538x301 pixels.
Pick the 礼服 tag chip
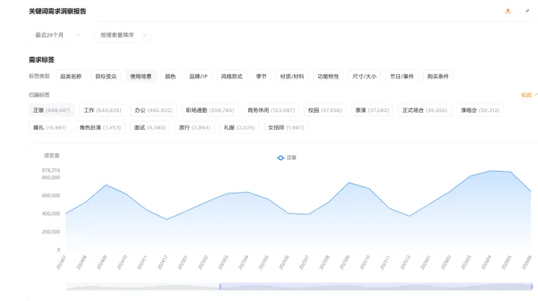click(x=240, y=127)
